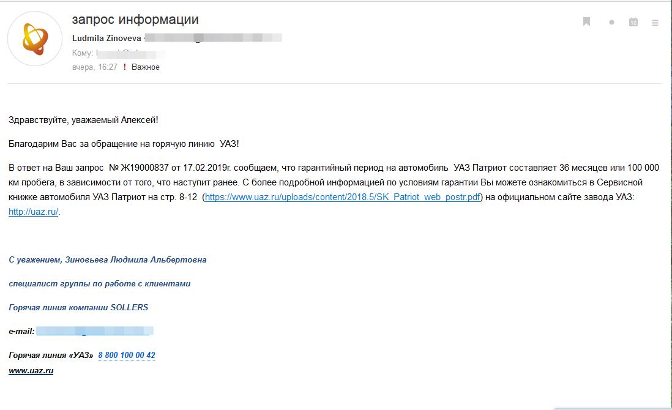Click the blurred e-mail address in the signature
Viewport: 672px width, 410px height.
pos(95,330)
